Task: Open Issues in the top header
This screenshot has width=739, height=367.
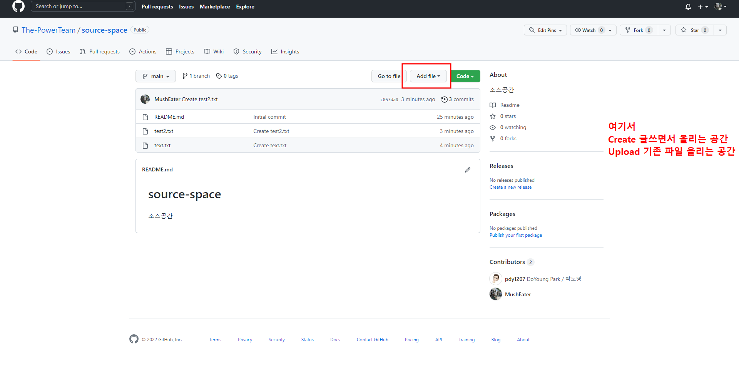Action: pos(186,7)
